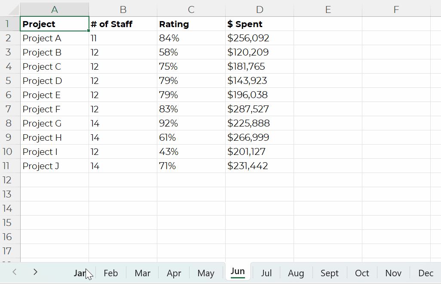Screen dimensions: 441x284
Task: Select the active Jun sheet tab
Action: coord(237,272)
